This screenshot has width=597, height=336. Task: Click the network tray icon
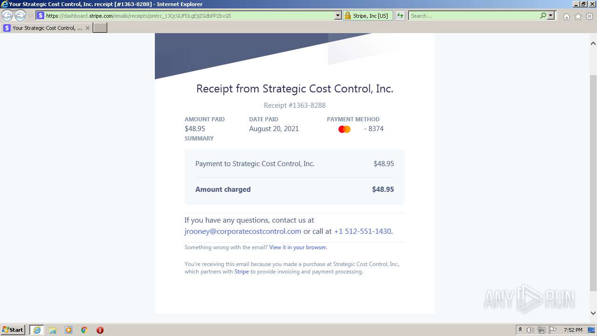(x=541, y=330)
